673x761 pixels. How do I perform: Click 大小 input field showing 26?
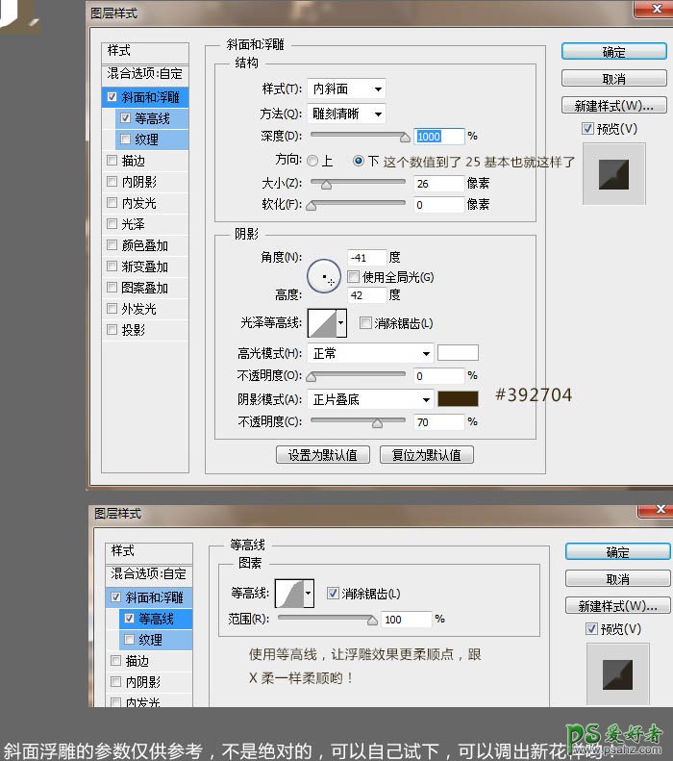tap(438, 184)
